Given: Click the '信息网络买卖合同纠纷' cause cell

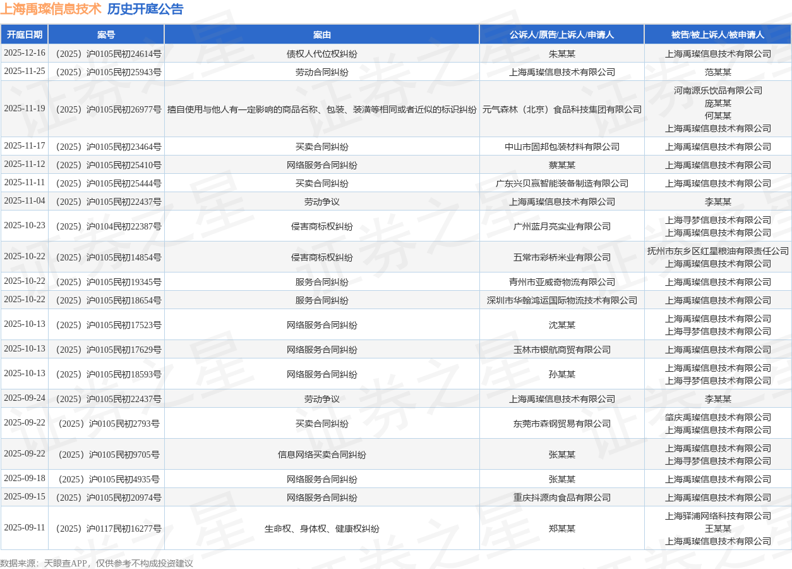Looking at the screenshot, I should 322,455.
